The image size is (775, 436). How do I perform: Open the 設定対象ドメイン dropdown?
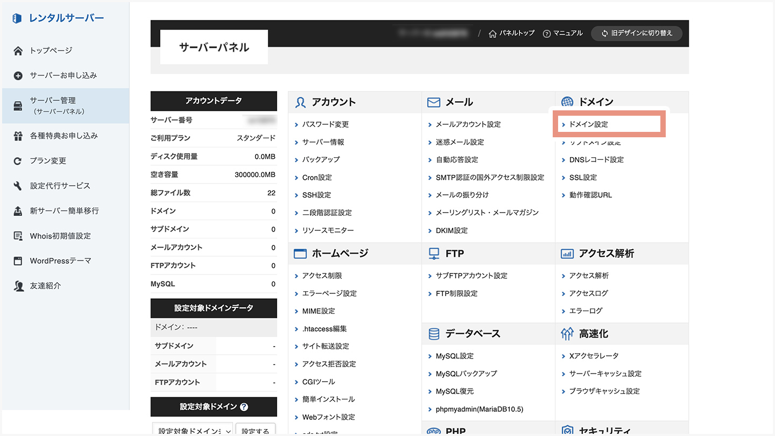pos(193,430)
